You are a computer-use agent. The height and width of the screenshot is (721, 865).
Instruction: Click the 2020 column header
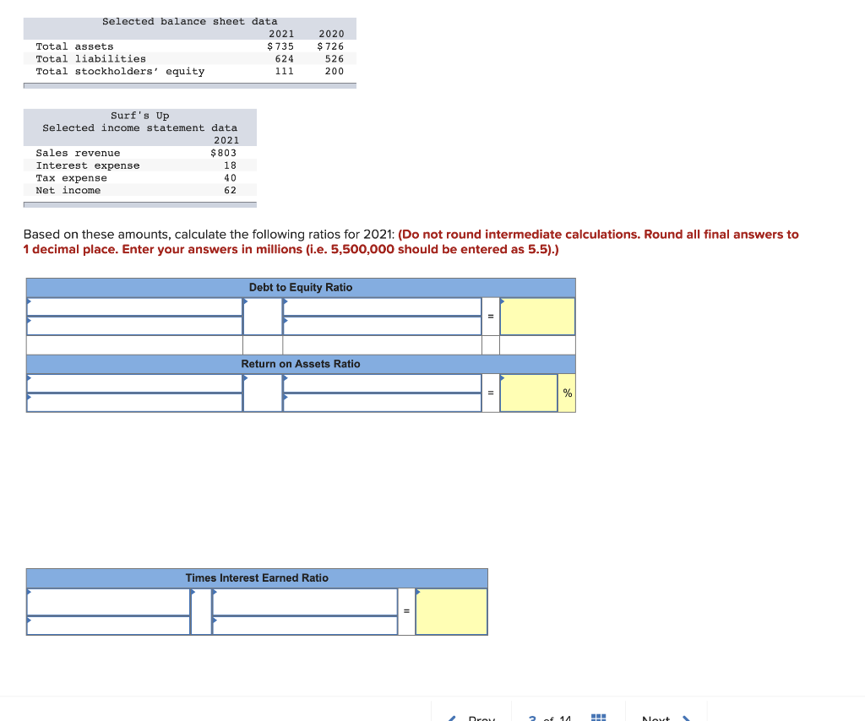tap(331, 34)
